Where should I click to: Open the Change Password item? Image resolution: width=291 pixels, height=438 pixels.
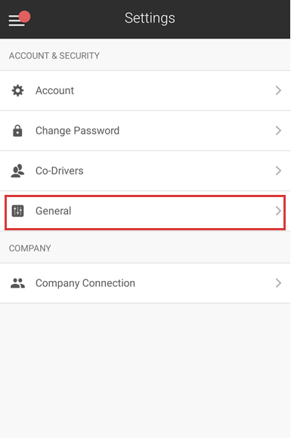(145, 131)
